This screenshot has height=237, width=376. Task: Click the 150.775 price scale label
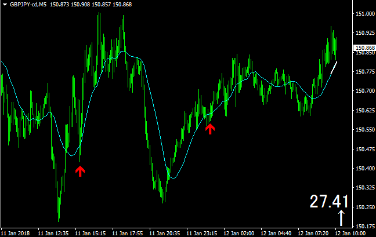pyautogui.click(x=365, y=72)
